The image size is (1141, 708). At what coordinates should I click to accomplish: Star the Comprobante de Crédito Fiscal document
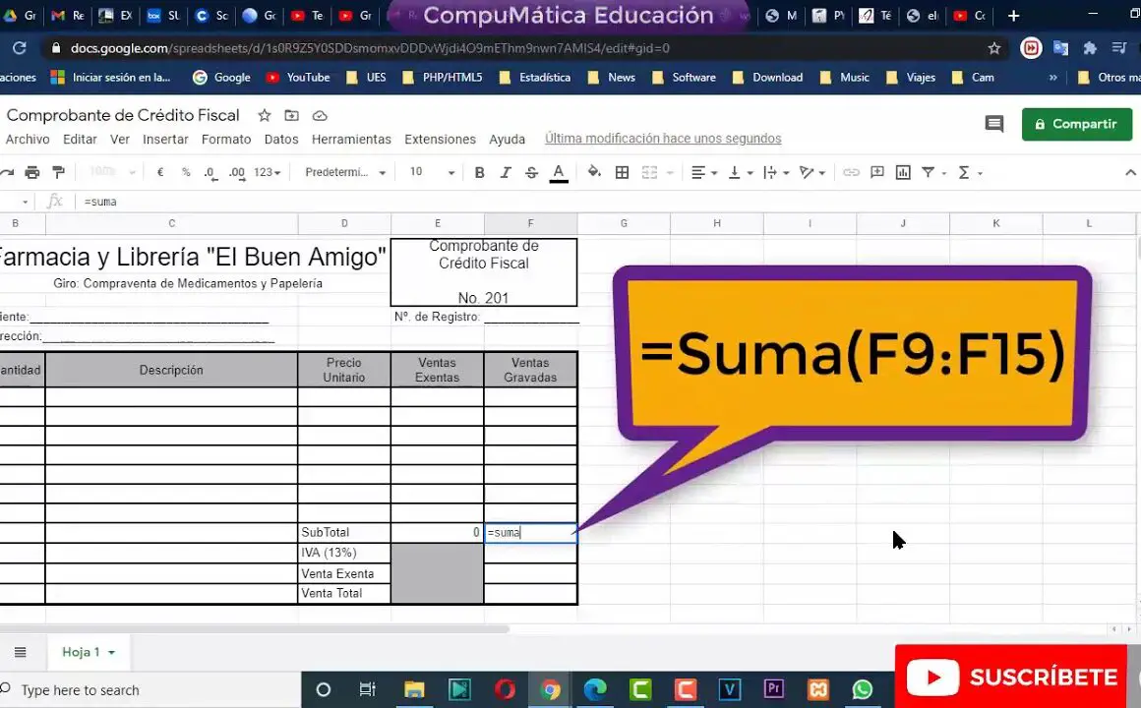coord(264,115)
